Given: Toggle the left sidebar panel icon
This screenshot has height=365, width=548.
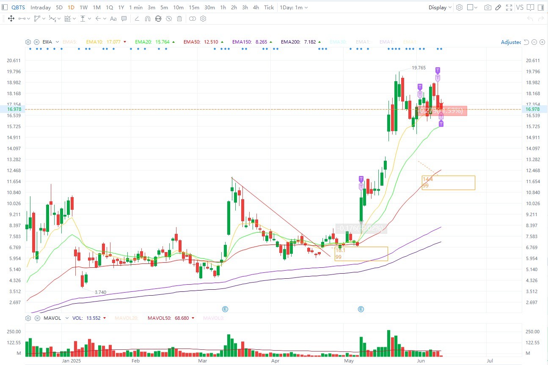Looking at the screenshot, I should (6, 7).
